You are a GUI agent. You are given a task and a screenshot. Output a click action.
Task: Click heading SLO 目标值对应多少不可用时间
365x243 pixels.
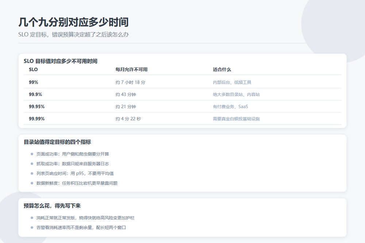click(x=61, y=61)
